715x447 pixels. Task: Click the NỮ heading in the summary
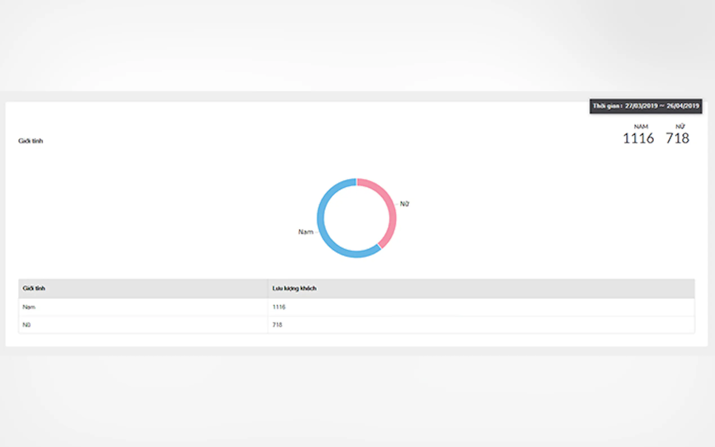pos(680,127)
